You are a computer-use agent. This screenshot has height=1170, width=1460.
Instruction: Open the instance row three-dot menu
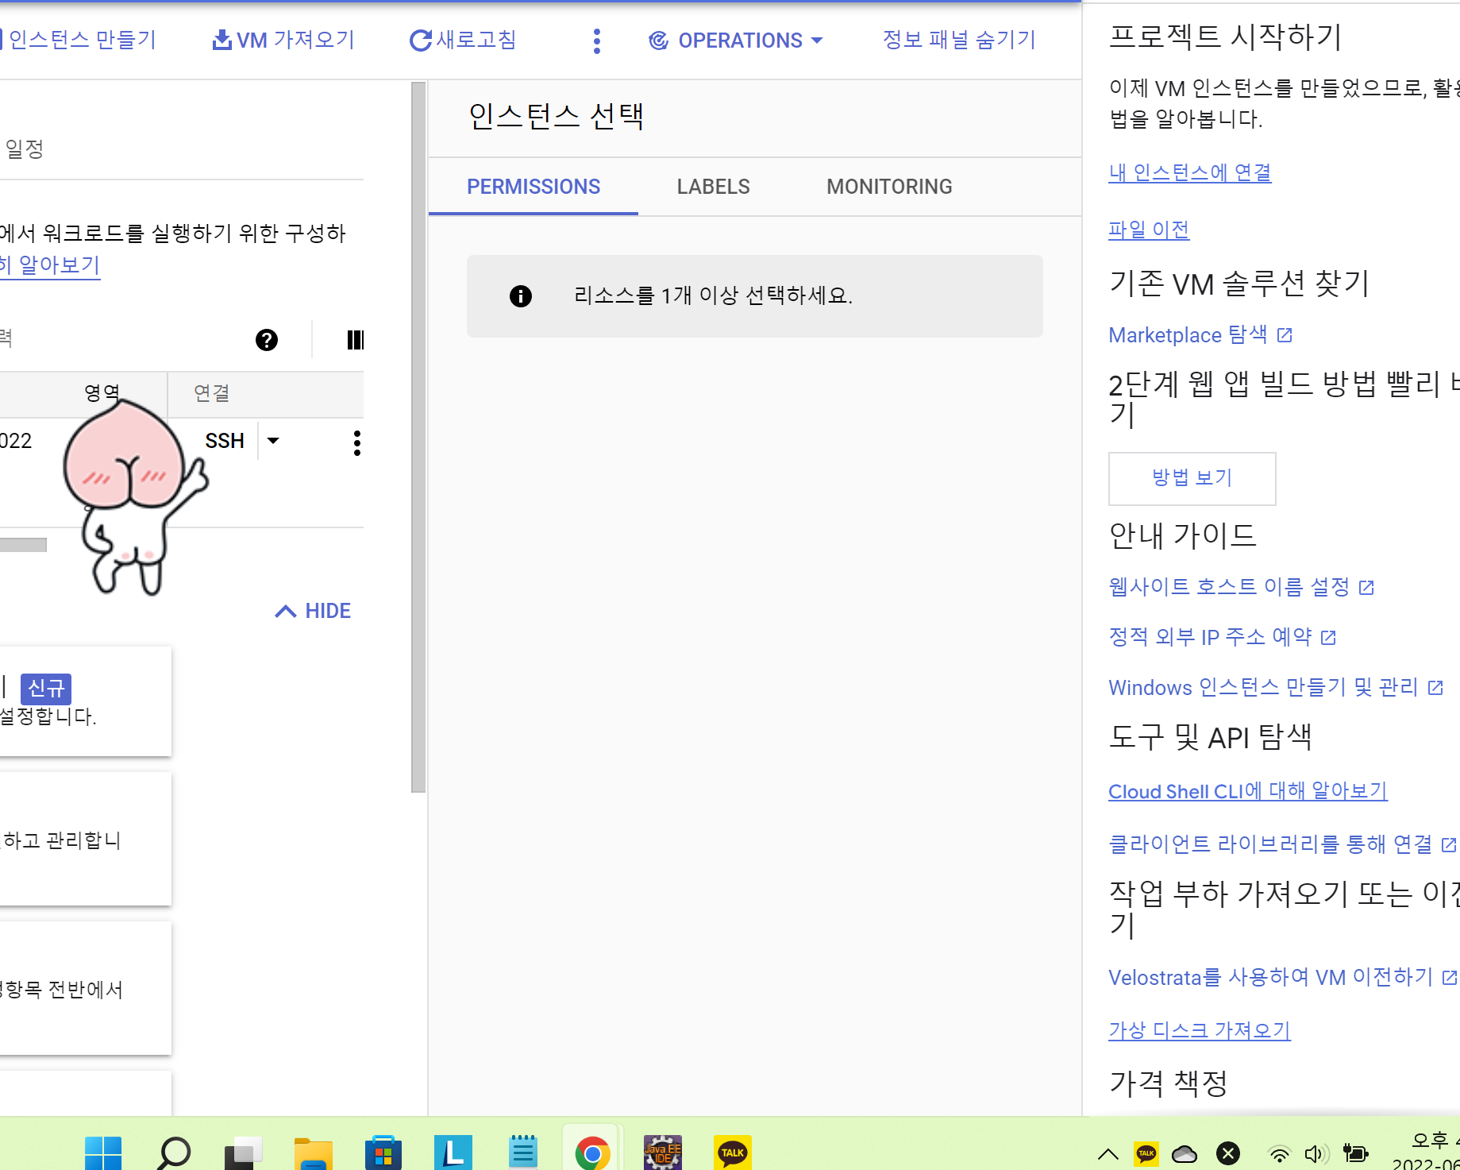[x=357, y=442]
